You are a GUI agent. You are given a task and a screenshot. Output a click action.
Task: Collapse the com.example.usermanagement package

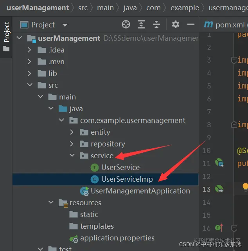click(x=61, y=120)
